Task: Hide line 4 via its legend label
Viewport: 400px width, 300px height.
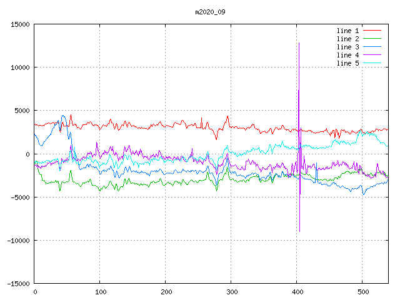Action: (347, 55)
